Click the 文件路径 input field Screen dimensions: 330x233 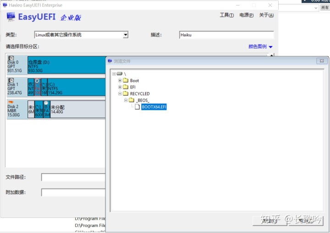(x=73, y=177)
